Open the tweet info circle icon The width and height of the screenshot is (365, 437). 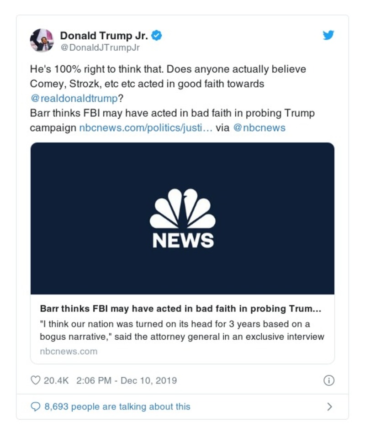pyautogui.click(x=328, y=380)
